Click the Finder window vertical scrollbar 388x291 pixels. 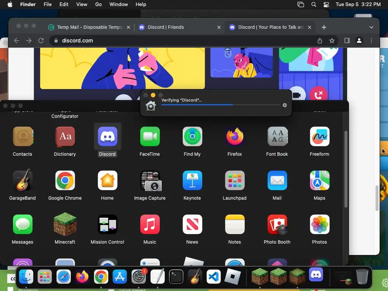(x=346, y=169)
